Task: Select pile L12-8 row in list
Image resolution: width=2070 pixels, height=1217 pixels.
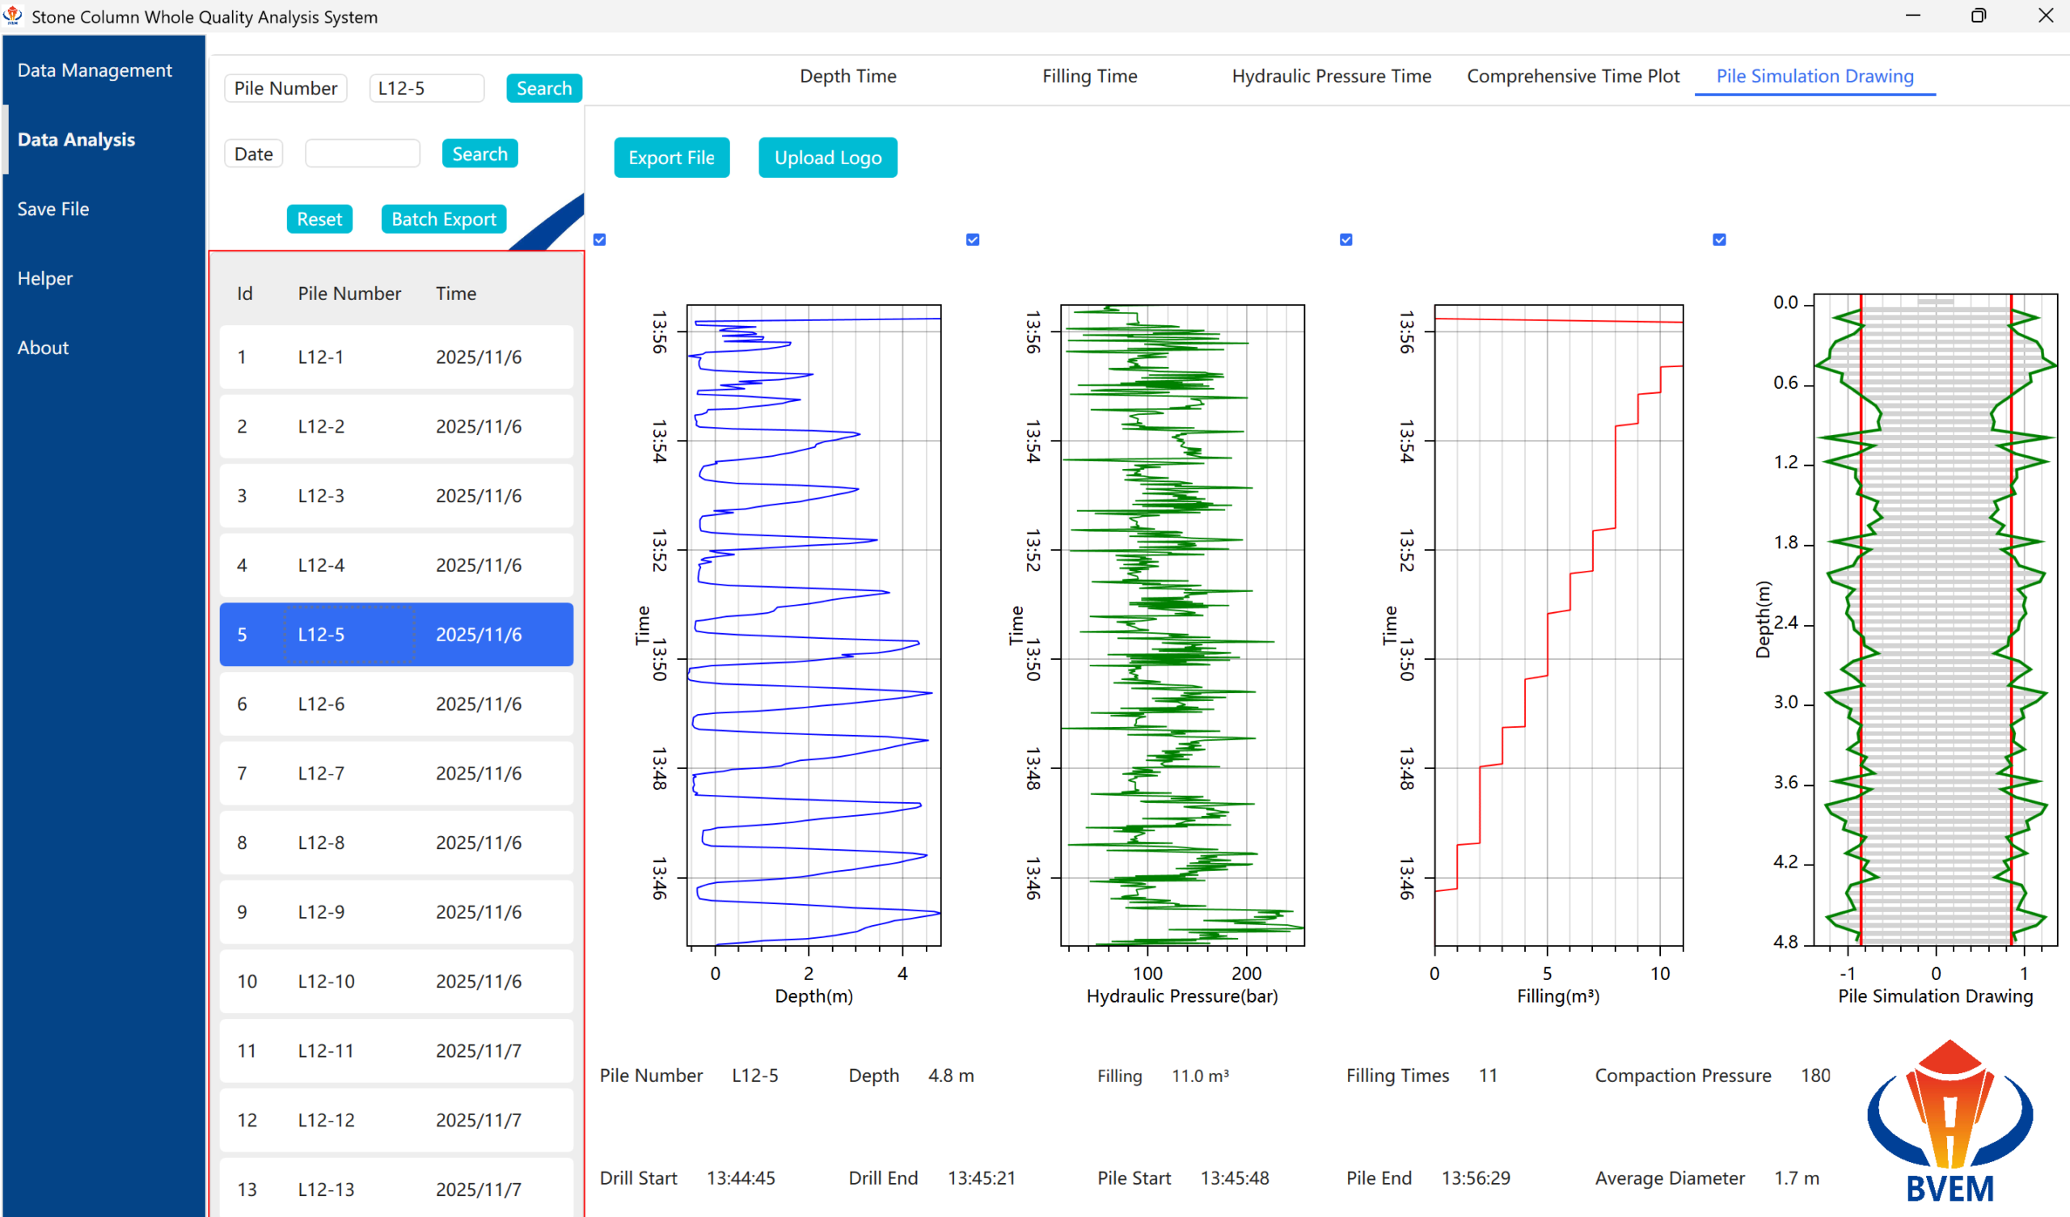Action: pos(396,843)
